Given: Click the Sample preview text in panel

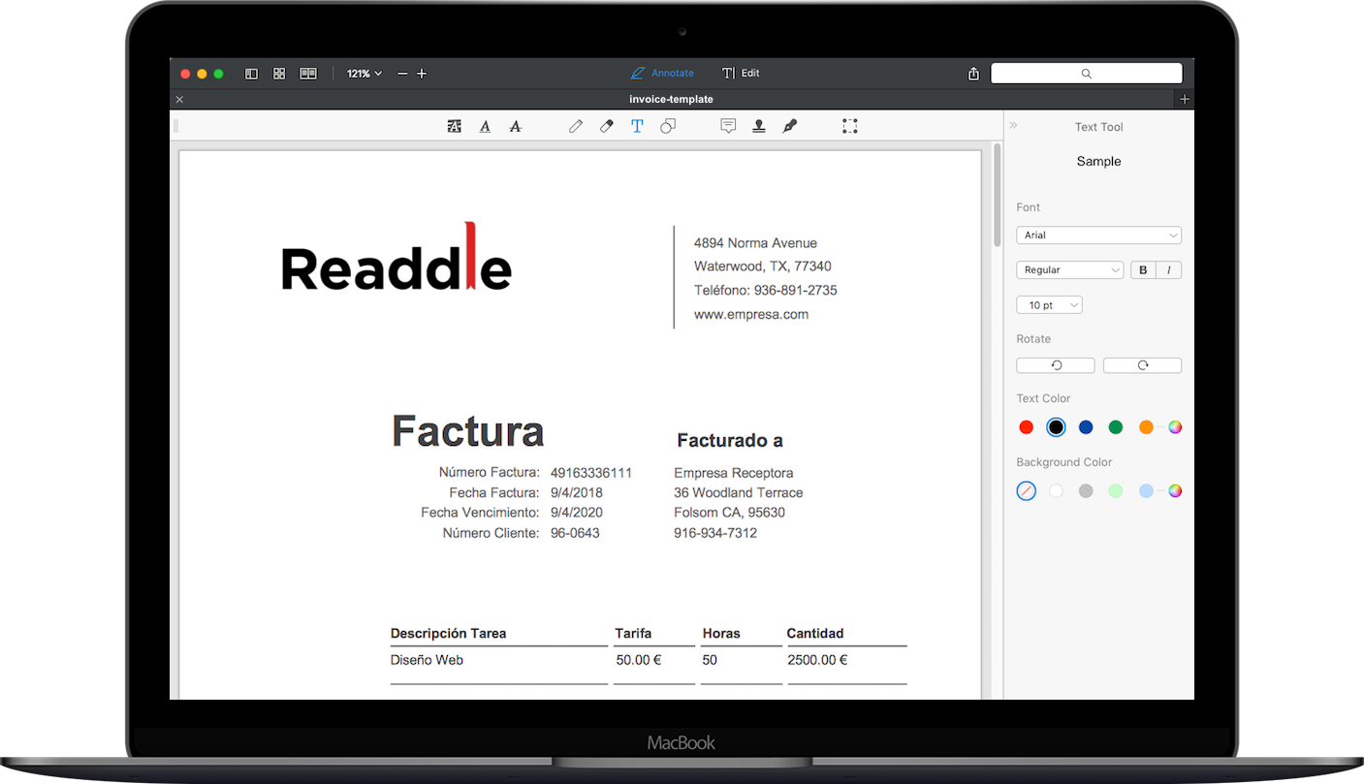Looking at the screenshot, I should (x=1098, y=162).
